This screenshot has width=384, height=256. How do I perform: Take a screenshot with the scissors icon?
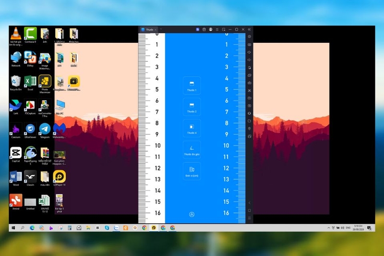click(249, 90)
